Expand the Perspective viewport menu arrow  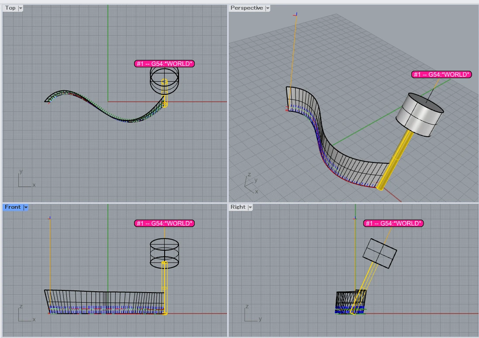click(x=268, y=8)
